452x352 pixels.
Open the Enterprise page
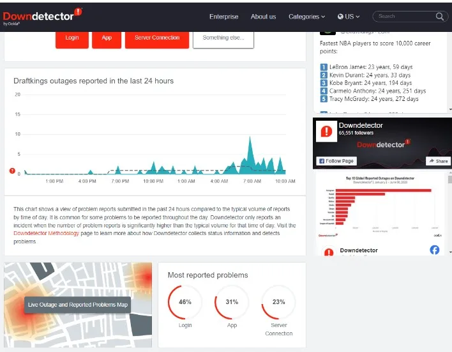tap(223, 17)
